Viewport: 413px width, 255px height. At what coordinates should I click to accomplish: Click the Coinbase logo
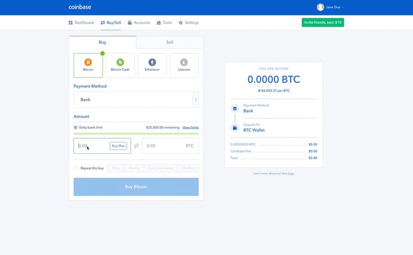coord(80,7)
